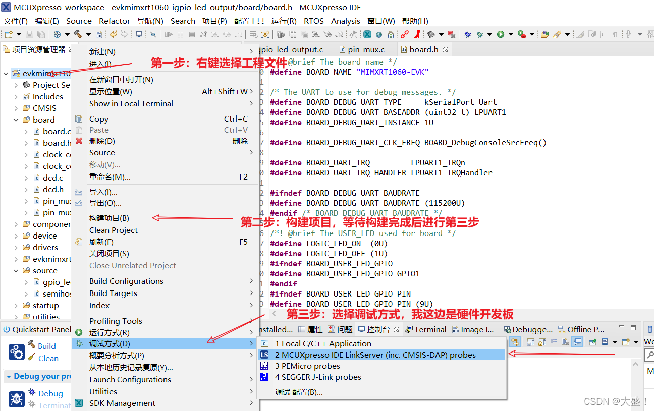This screenshot has height=411, width=654.
Task: Open the Run button dropdown arrow
Action: coord(511,34)
